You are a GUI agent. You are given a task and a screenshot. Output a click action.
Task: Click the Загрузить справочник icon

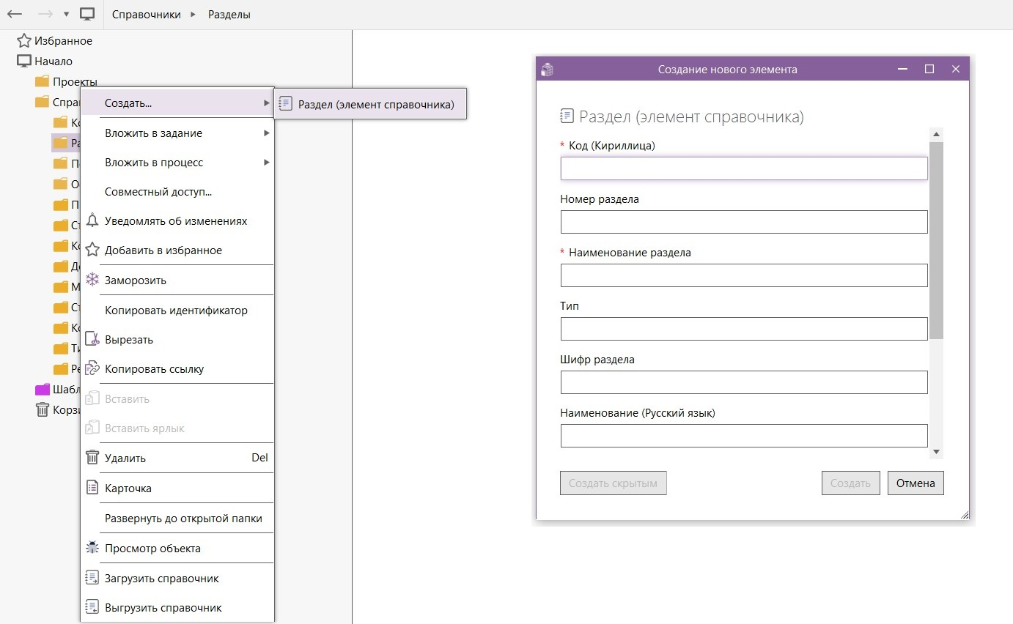point(92,578)
